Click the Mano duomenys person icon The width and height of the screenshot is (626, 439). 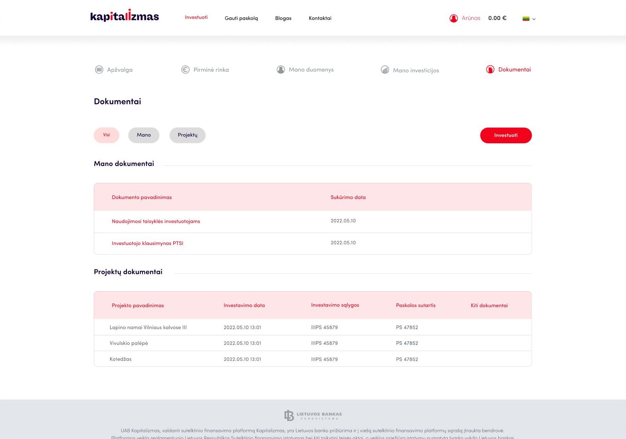[281, 70]
